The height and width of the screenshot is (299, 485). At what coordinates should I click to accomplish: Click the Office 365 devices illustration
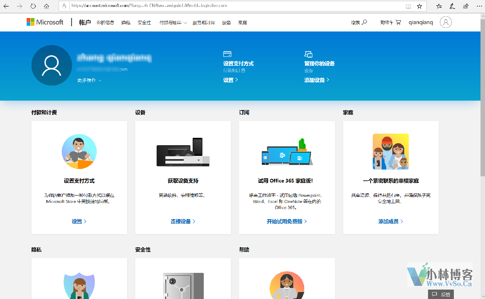click(x=287, y=152)
